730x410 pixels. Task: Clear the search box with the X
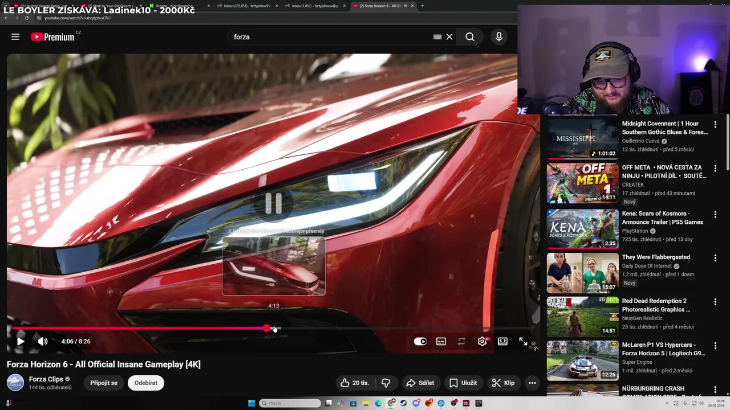(449, 37)
